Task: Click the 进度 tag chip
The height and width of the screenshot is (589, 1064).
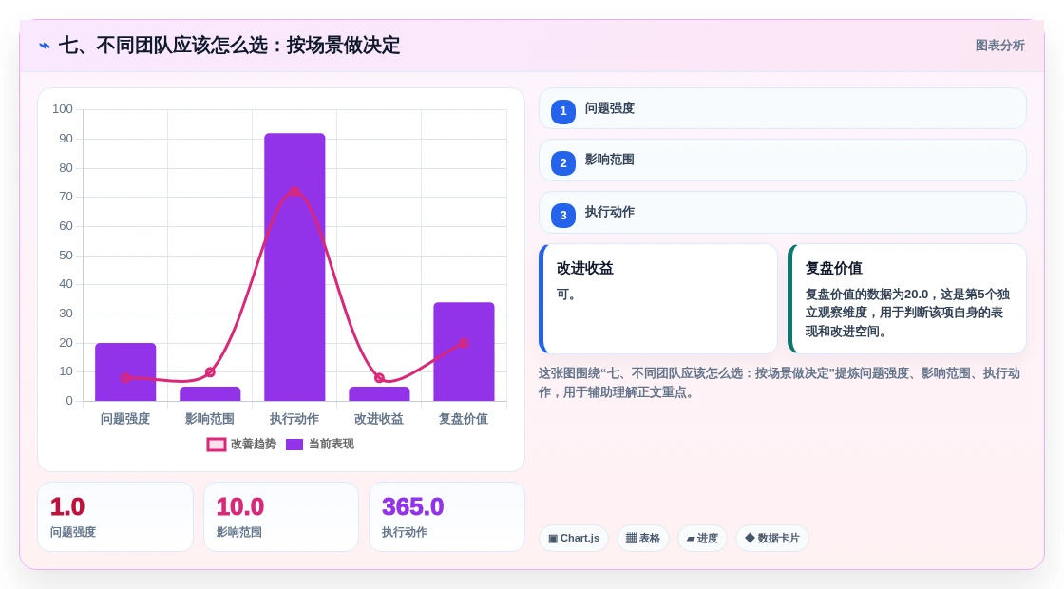Action: tap(702, 538)
